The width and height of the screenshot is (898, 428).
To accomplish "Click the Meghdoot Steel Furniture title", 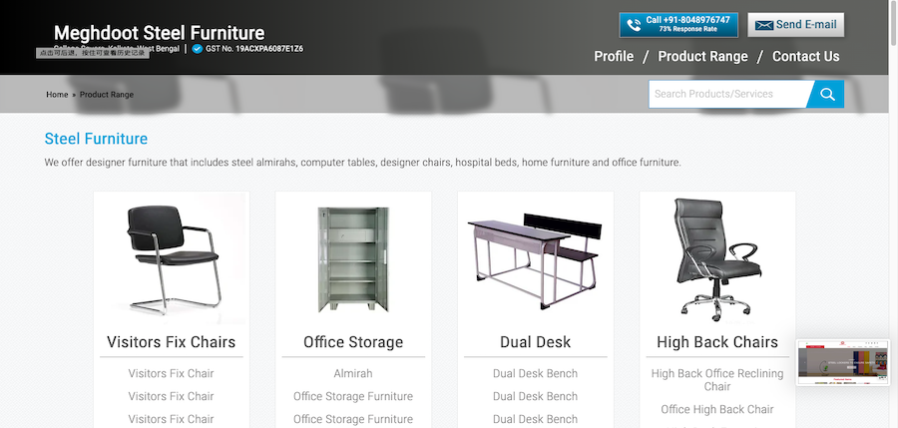I will click(x=160, y=33).
